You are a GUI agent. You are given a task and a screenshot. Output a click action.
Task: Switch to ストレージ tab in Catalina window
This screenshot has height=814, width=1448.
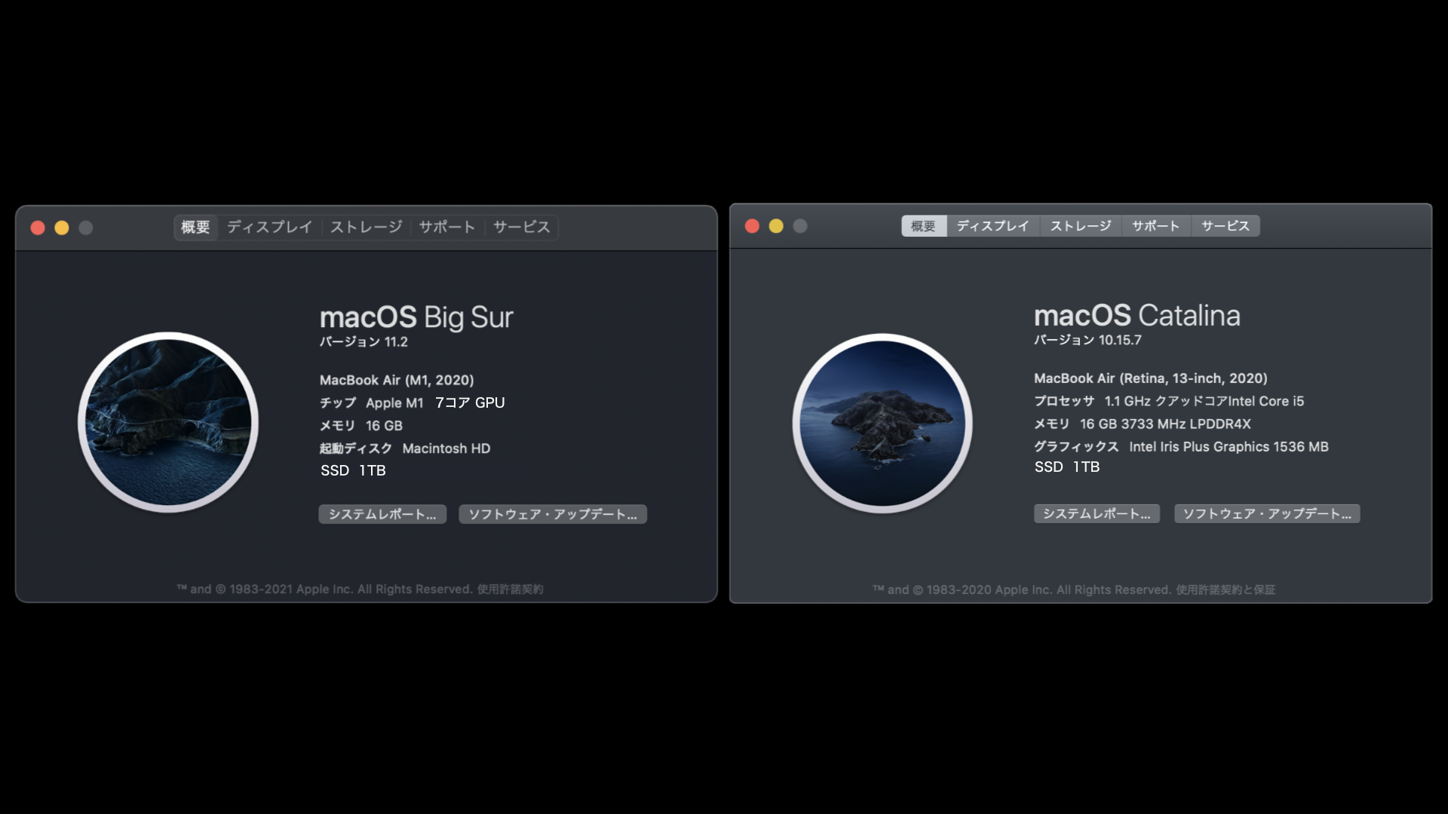(1081, 226)
